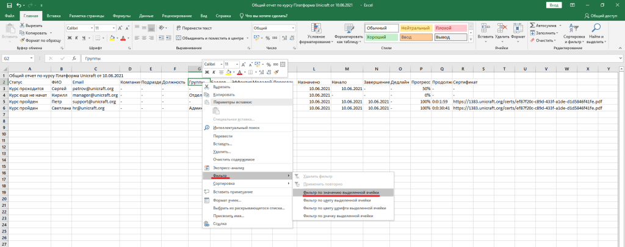
Task: Click the Select All corner of the sheet
Action: (4, 69)
